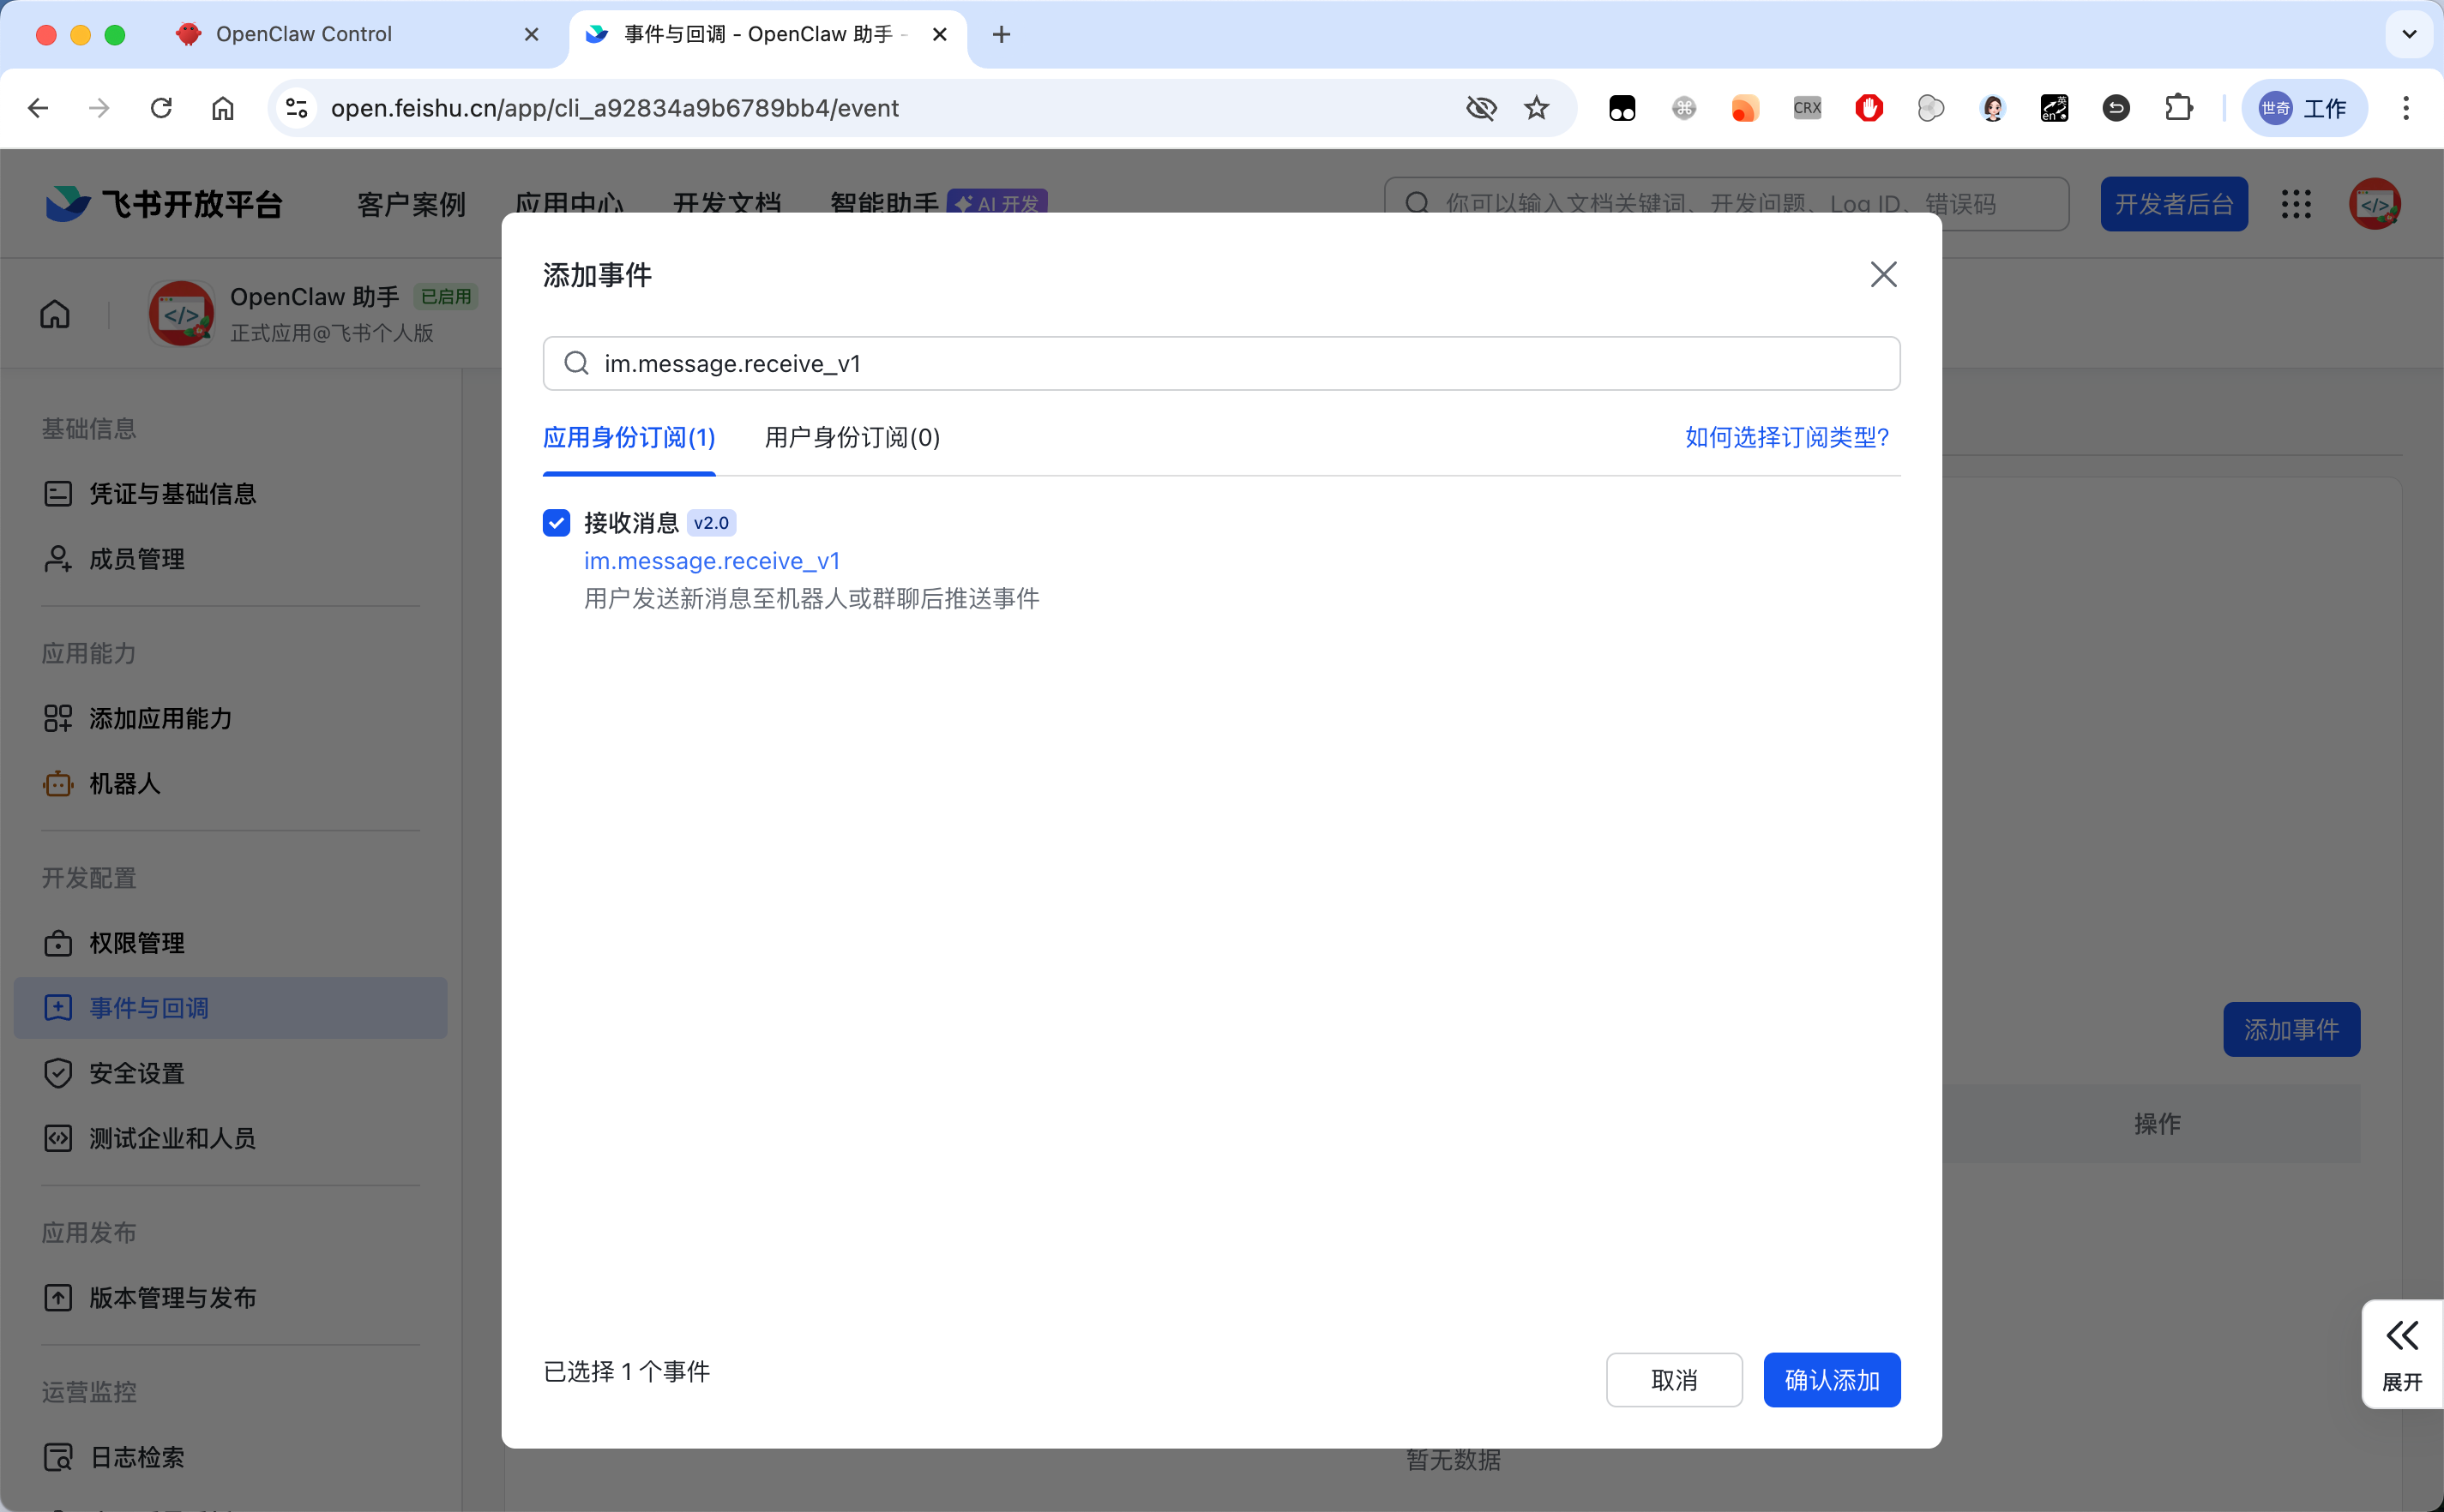Click the 飞书开放平台 logo
The width and height of the screenshot is (2444, 1512).
(x=163, y=203)
